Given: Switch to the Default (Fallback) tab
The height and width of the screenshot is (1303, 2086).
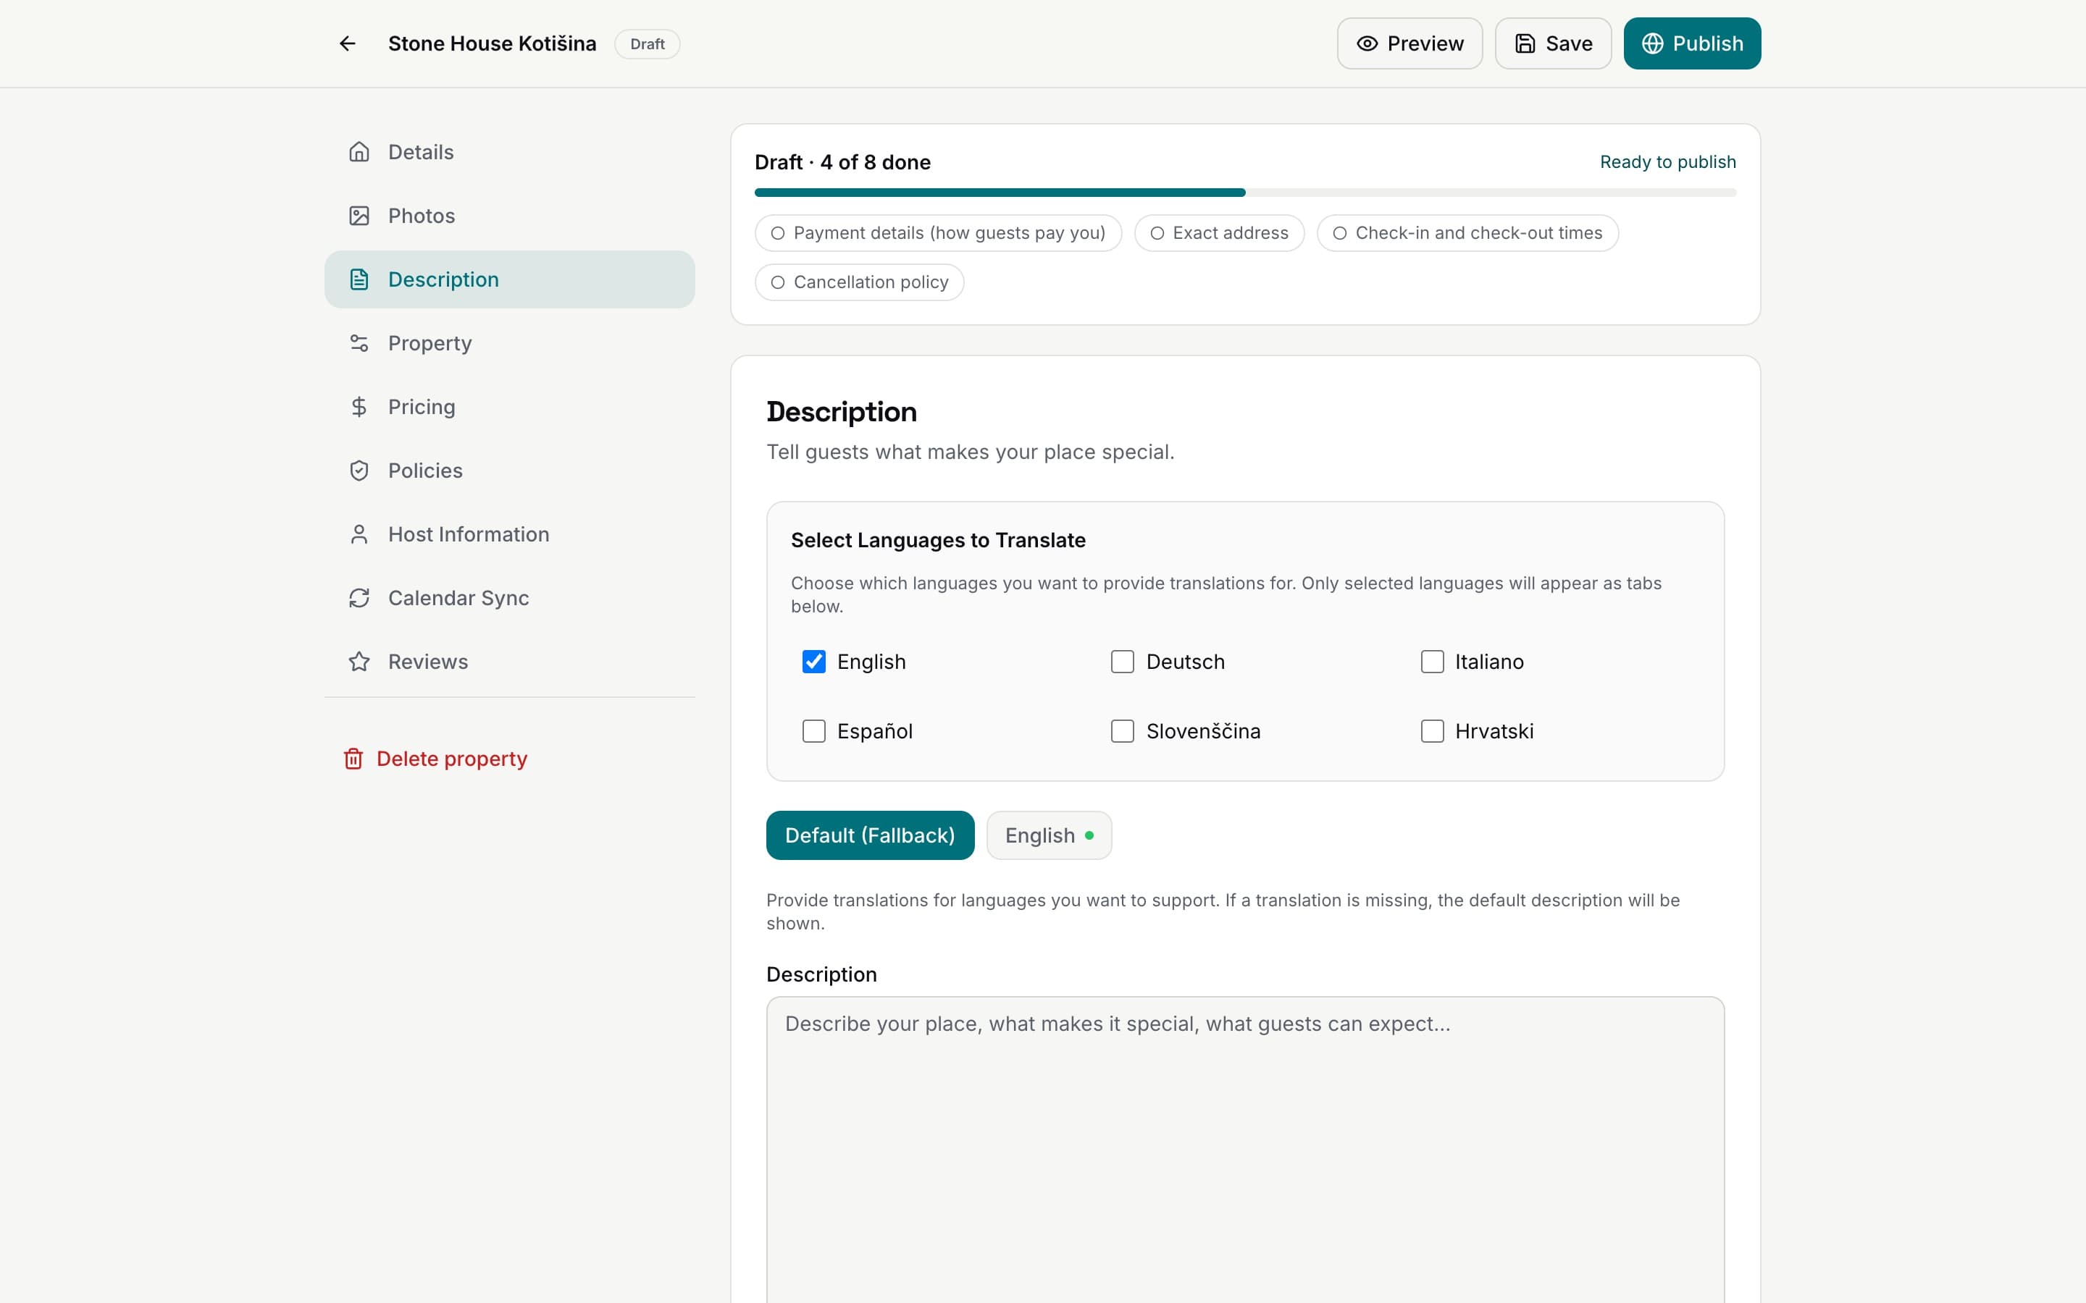Looking at the screenshot, I should point(870,835).
